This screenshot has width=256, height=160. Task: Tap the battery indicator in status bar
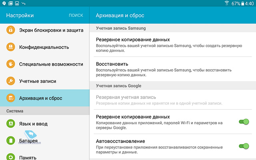tap(242, 3)
